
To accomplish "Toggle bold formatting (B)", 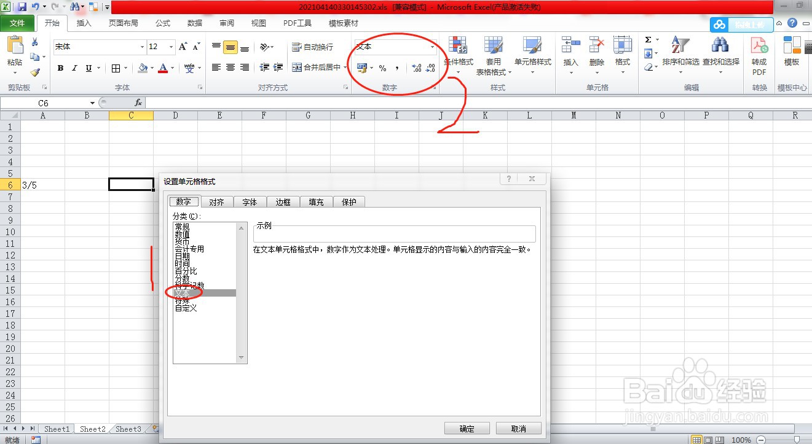I will (x=60, y=68).
